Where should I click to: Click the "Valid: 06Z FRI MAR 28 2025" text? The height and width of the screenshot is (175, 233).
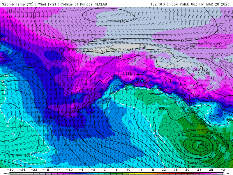(x=205, y=4)
